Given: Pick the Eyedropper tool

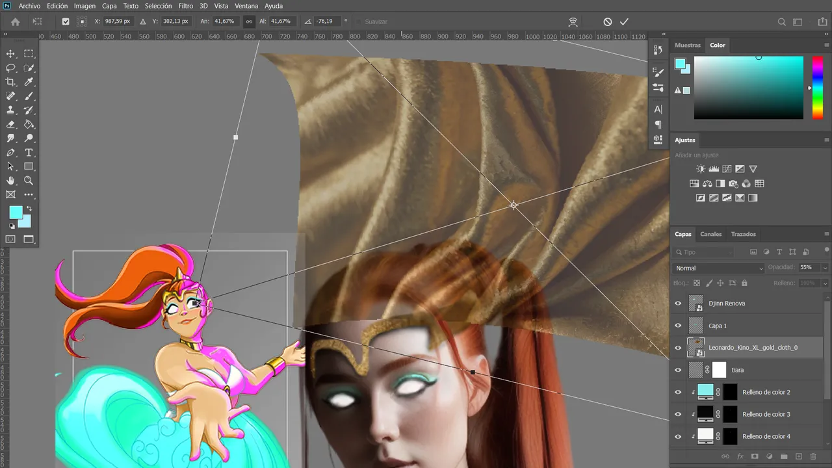Looking at the screenshot, I should (x=29, y=82).
